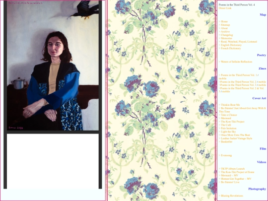Click the Map section heading
268x201 pixels.
coord(263,15)
